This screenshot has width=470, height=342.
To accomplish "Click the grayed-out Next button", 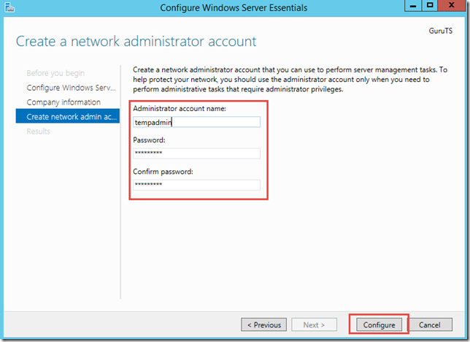I will 314,324.
